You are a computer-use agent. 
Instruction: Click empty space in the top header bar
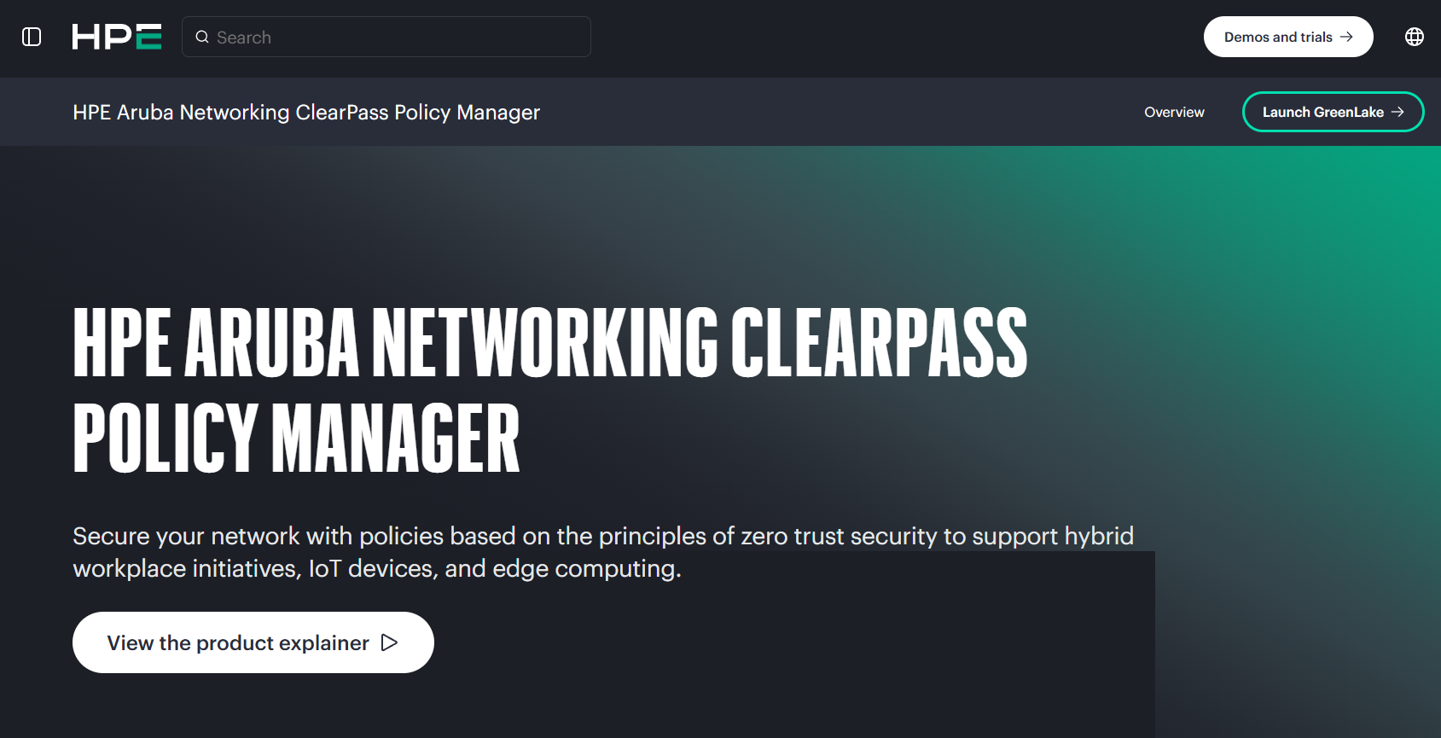(x=896, y=37)
